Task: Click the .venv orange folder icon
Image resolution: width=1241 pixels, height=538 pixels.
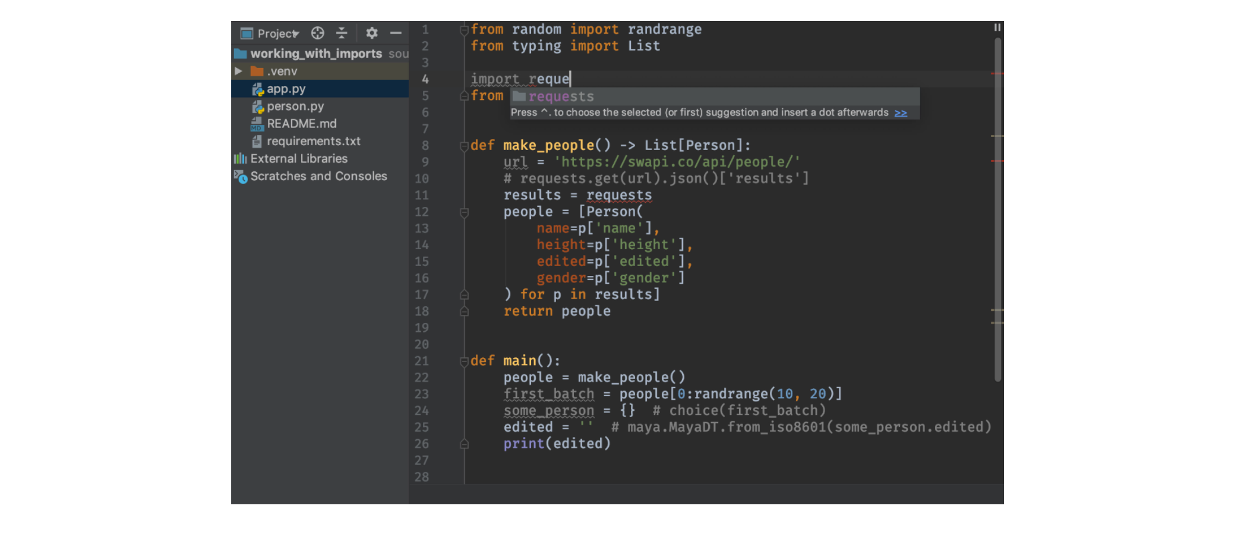Action: point(257,71)
